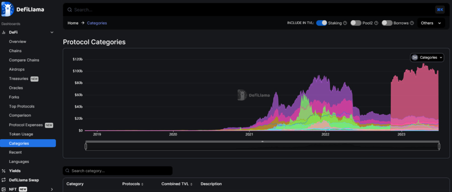
Task: Click the DefiLlama logo
Action: (23, 9)
